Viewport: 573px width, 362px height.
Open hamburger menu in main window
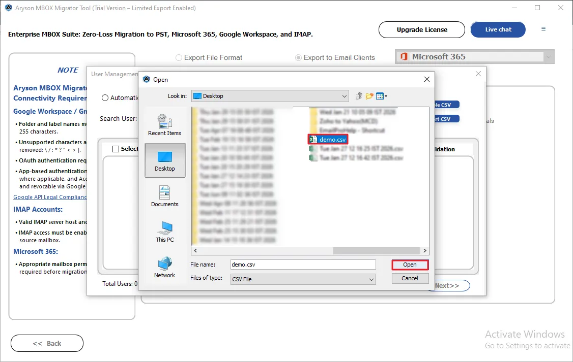tap(543, 29)
